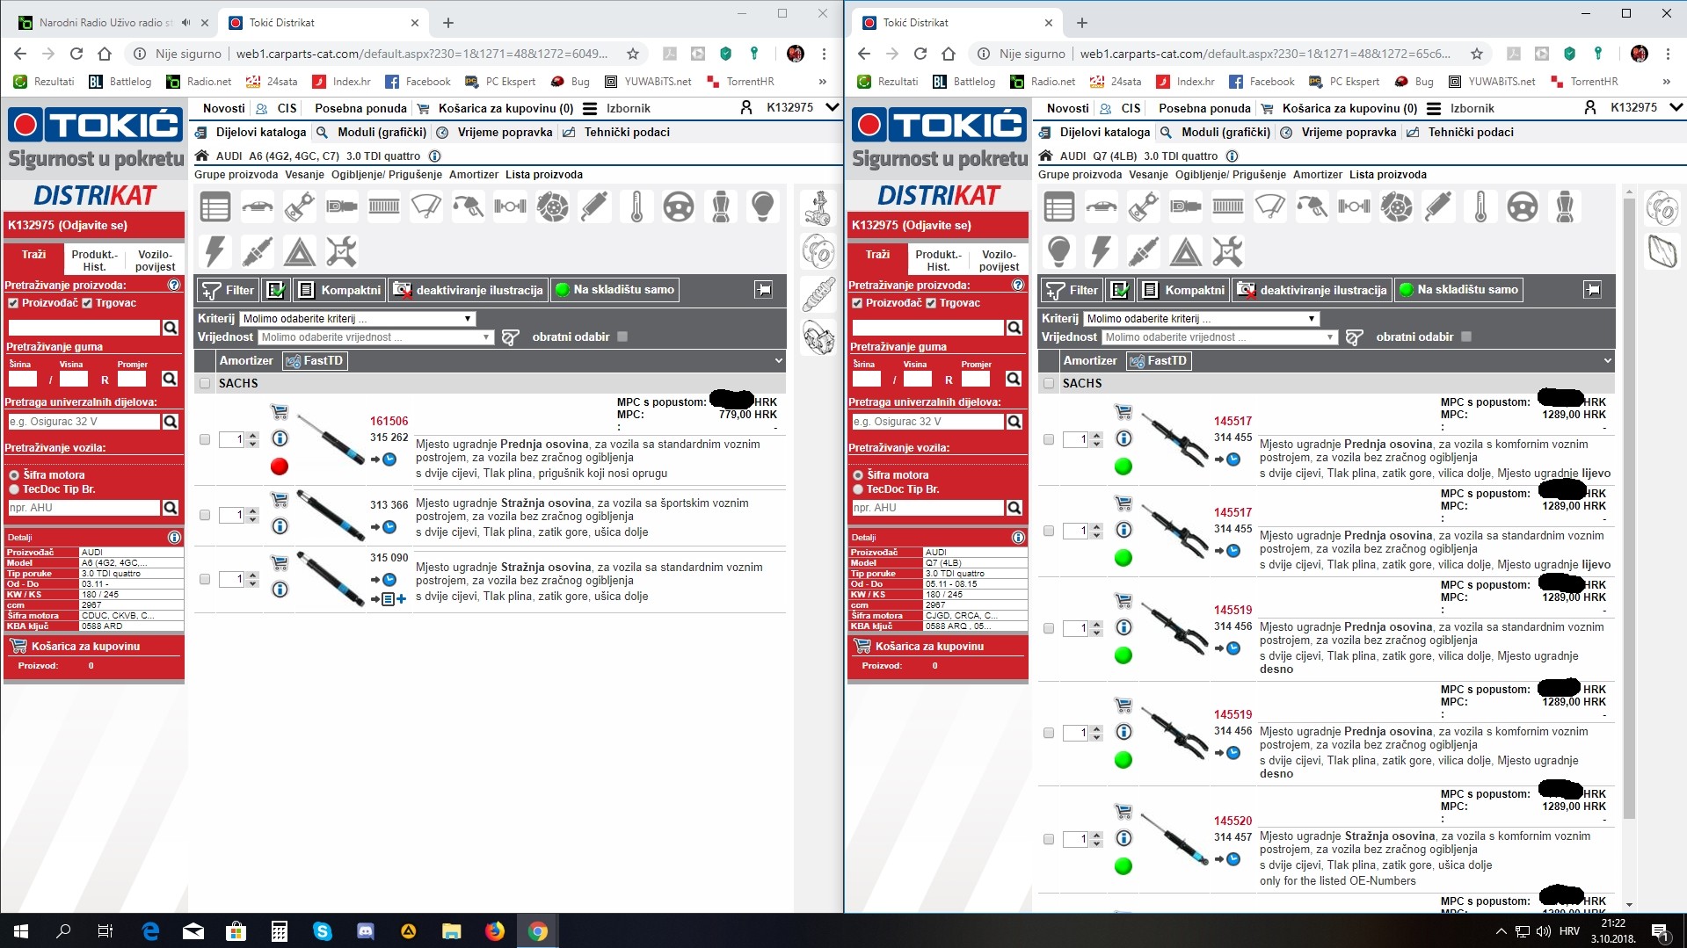Expand K132975 account dropdown in right window
Viewport: 1687px width, 948px height.
point(1676,108)
